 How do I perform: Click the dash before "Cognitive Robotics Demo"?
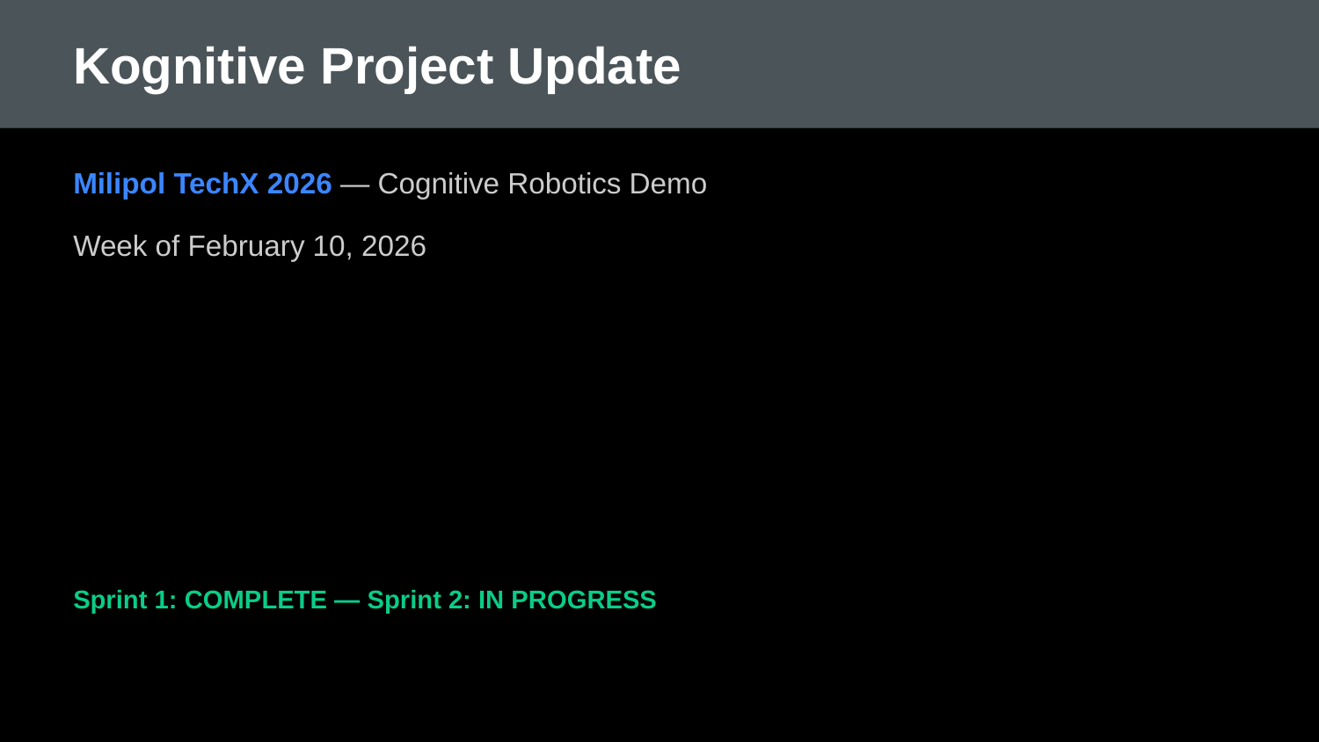354,184
